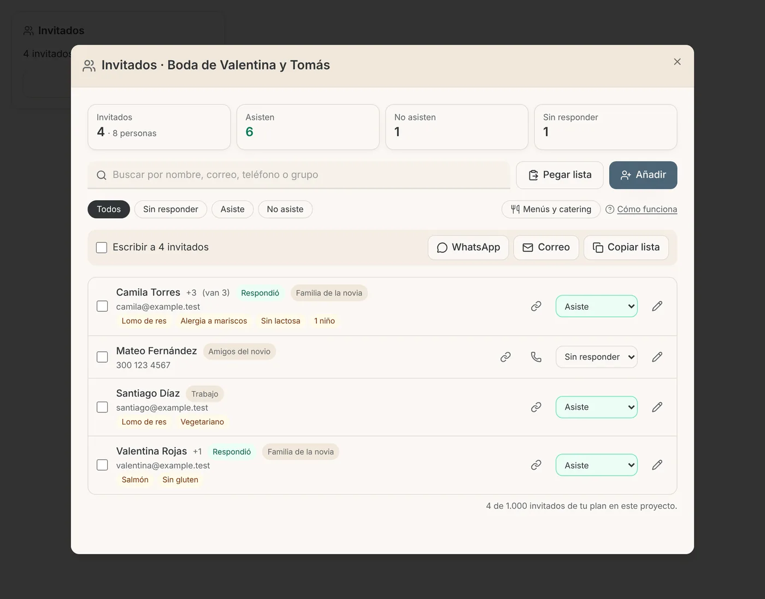Click 'Añadir' to add a guest
Screen dimensions: 765x599
click(643, 175)
